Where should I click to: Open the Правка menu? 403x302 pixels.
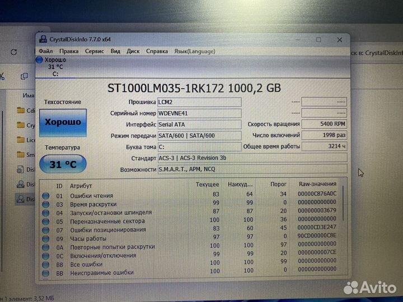click(x=69, y=51)
